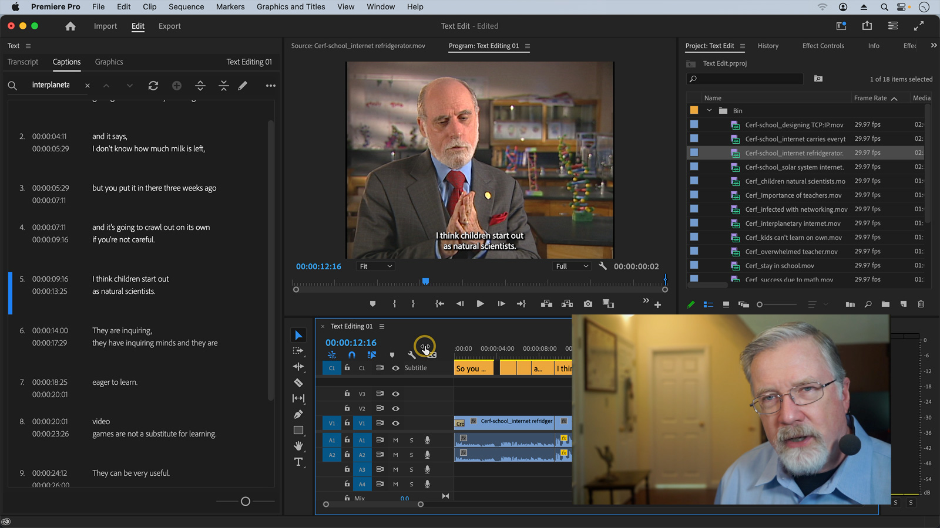The width and height of the screenshot is (940, 528).
Task: Click the Quick Export share icon
Action: pyautogui.click(x=867, y=26)
